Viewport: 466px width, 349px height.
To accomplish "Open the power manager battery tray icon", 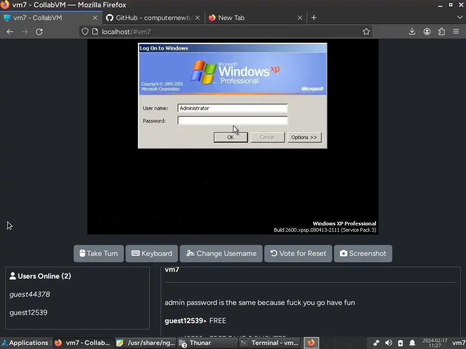I will (x=400, y=343).
